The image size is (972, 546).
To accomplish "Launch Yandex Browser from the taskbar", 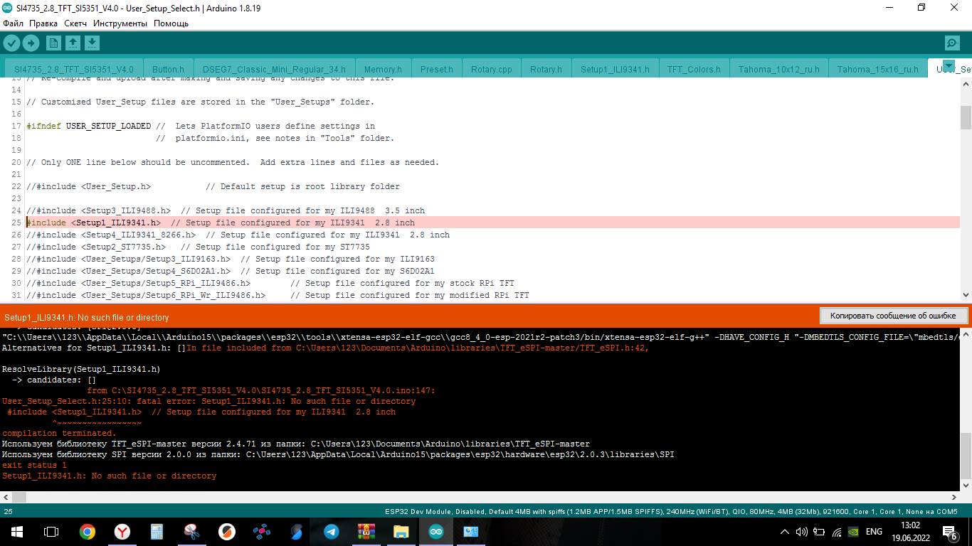I will coord(122,531).
